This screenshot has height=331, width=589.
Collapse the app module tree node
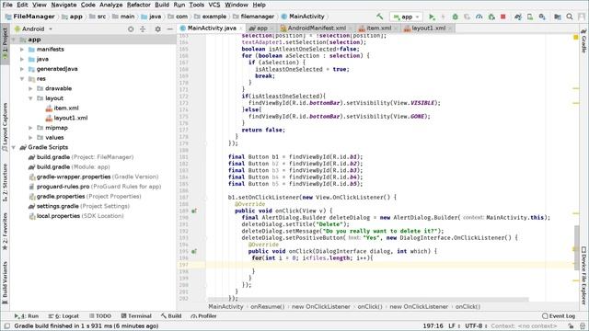click(14, 40)
